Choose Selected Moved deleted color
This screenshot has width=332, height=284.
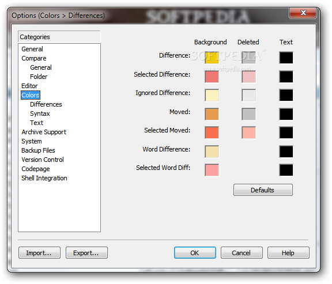(x=248, y=132)
